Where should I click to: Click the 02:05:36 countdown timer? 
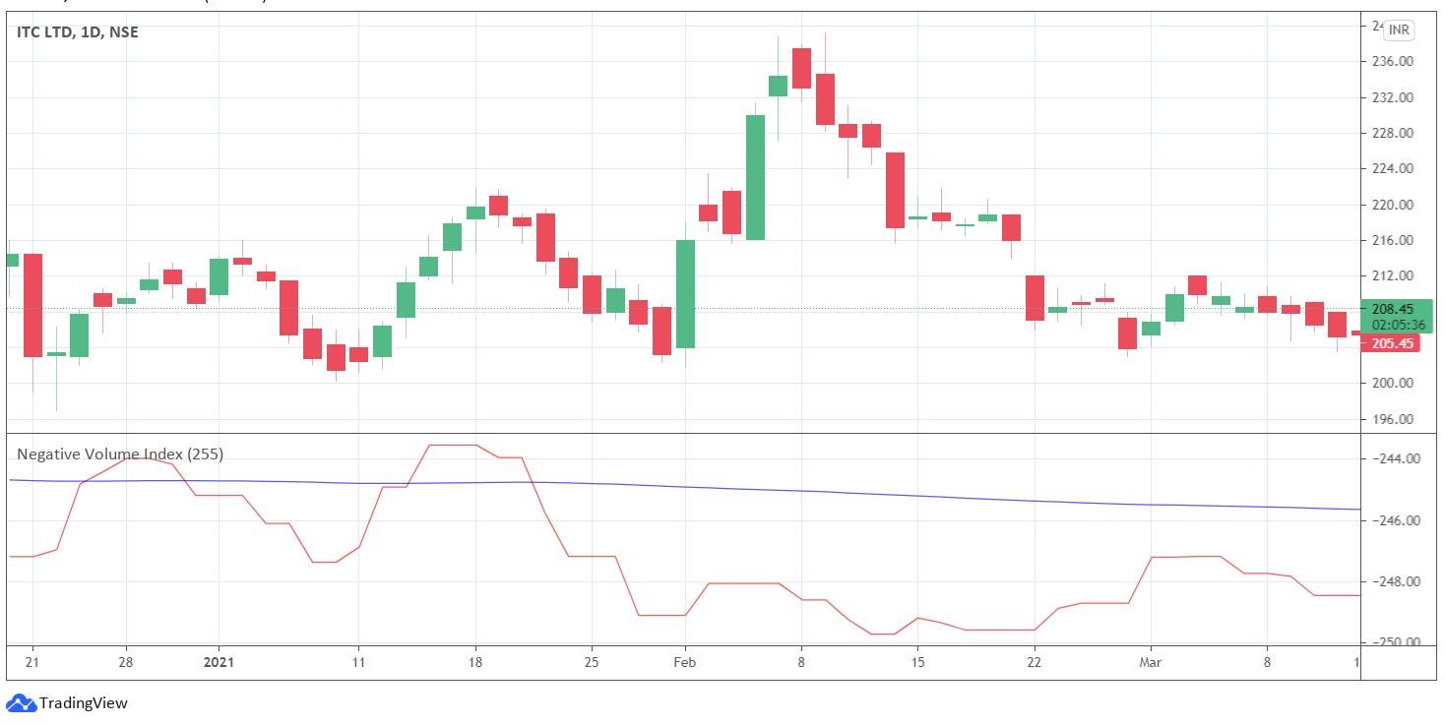[1398, 325]
